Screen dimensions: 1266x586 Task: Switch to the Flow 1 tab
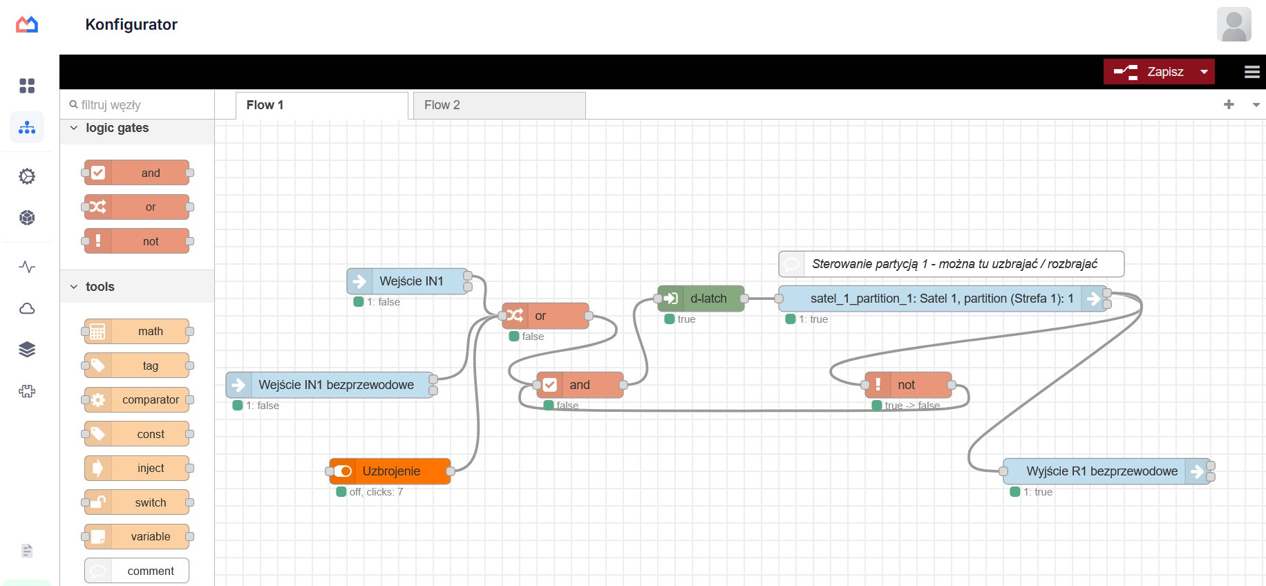coord(322,105)
